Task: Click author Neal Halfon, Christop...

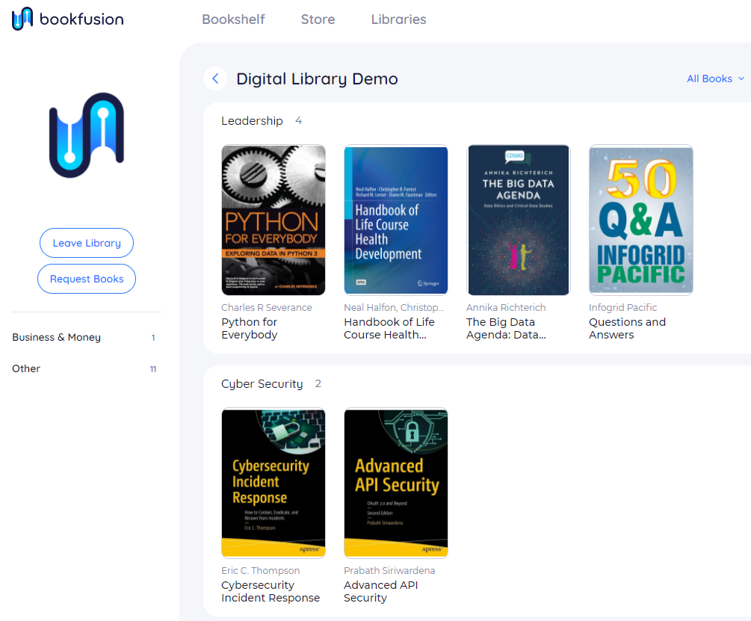Action: [394, 307]
